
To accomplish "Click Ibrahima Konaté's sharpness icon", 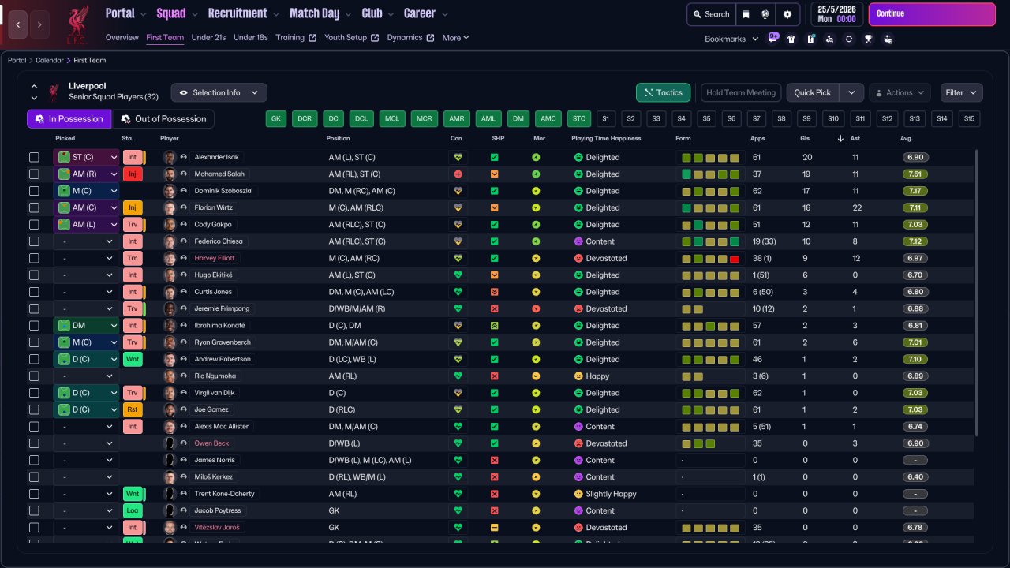I will [495, 326].
